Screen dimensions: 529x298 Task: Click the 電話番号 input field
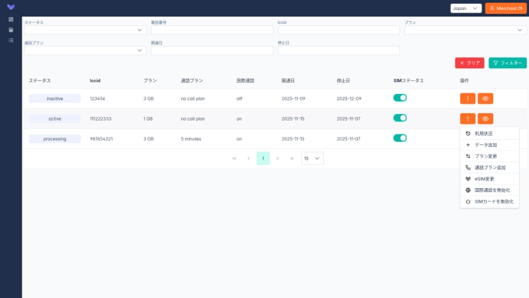pyautogui.click(x=212, y=30)
